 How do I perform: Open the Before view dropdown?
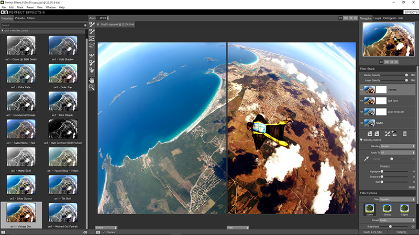click(106, 228)
